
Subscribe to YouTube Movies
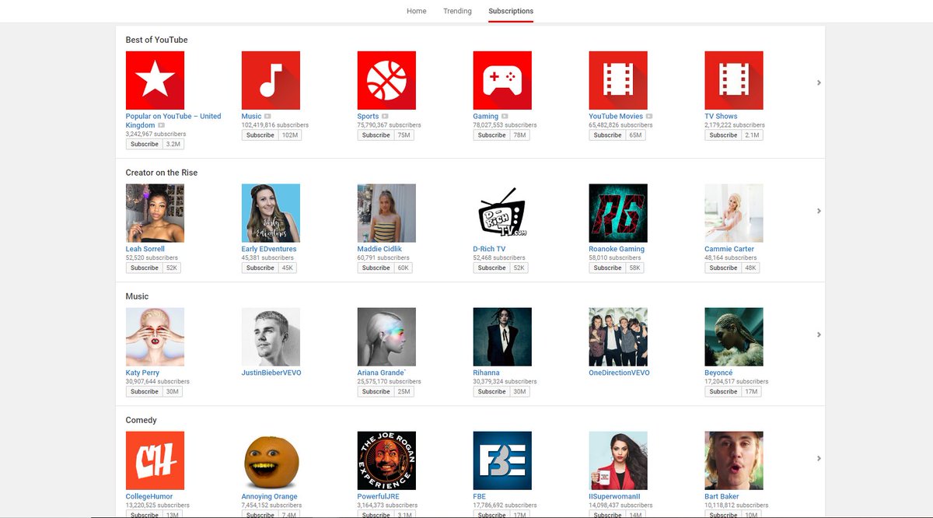point(607,135)
